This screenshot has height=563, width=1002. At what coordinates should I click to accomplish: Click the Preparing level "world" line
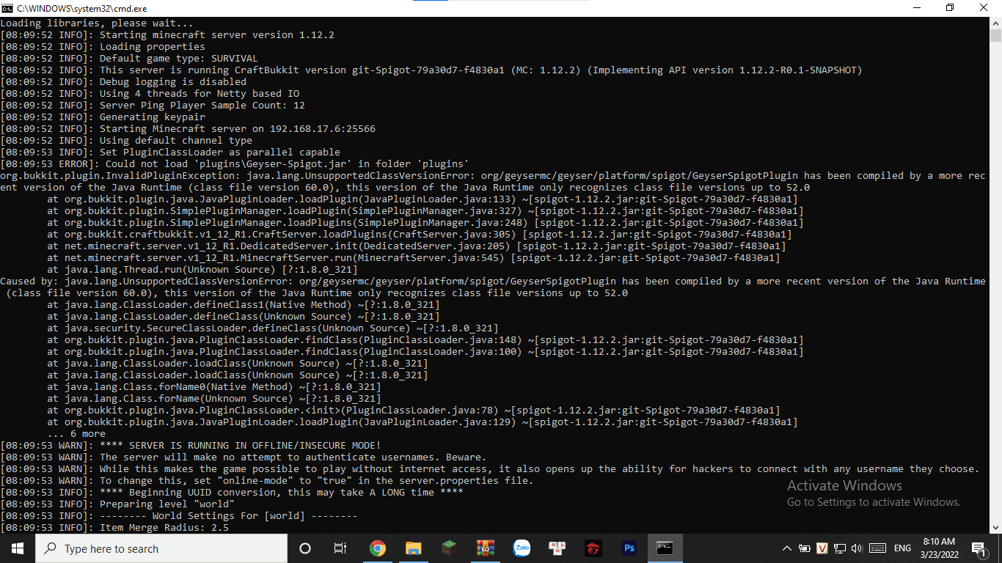coord(117,504)
